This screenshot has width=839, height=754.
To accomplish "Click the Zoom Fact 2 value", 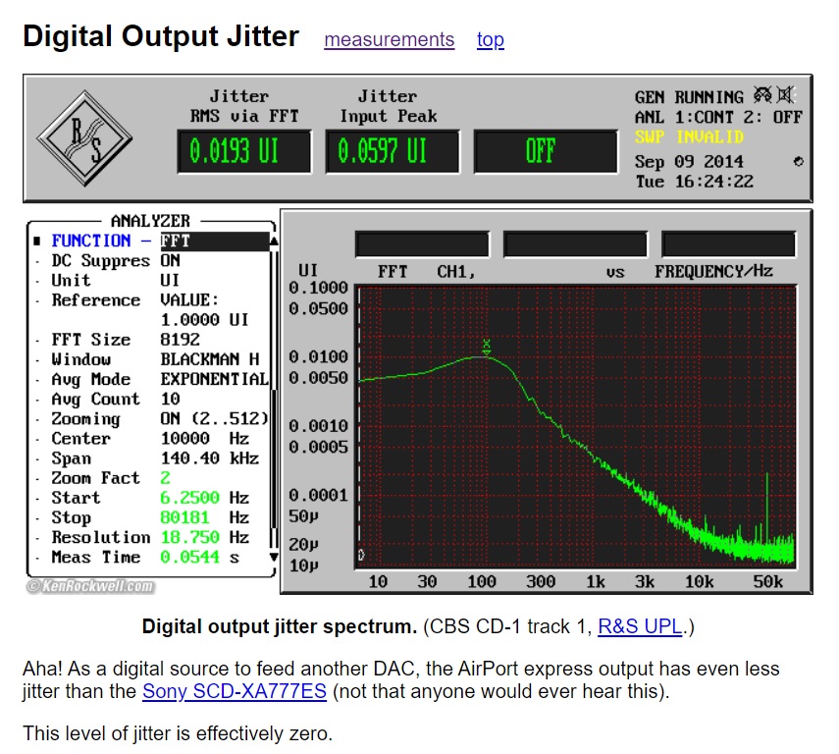I will (165, 478).
